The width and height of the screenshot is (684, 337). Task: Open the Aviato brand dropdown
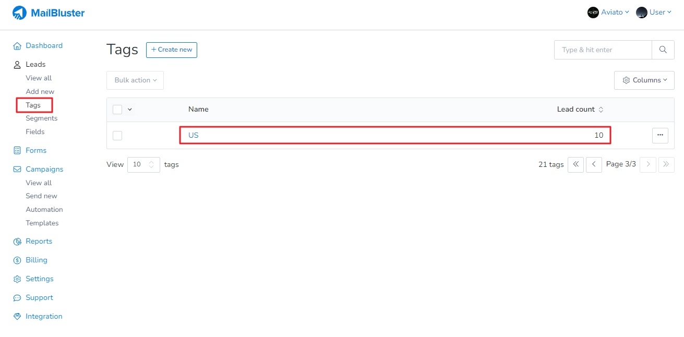608,13
